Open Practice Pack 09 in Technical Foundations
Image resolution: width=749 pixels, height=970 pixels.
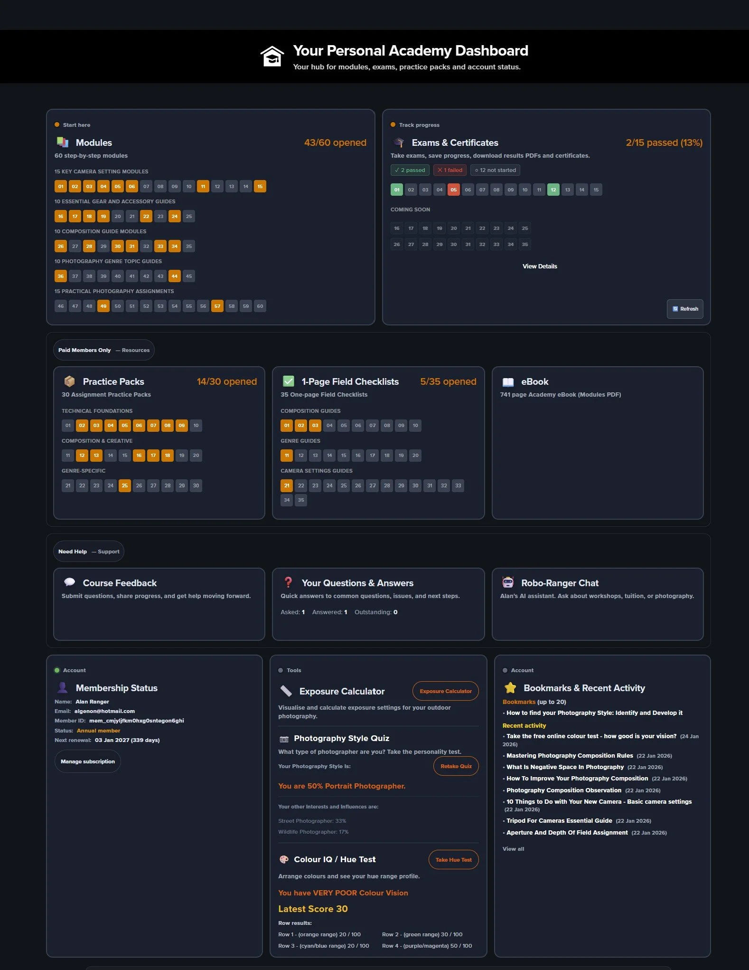pos(182,426)
